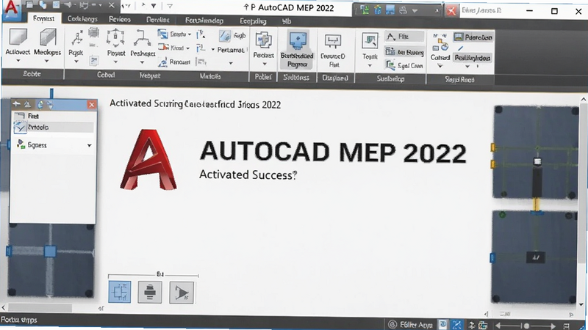The image size is (588, 330).
Task: Close the small floating panel
Action: (x=91, y=105)
